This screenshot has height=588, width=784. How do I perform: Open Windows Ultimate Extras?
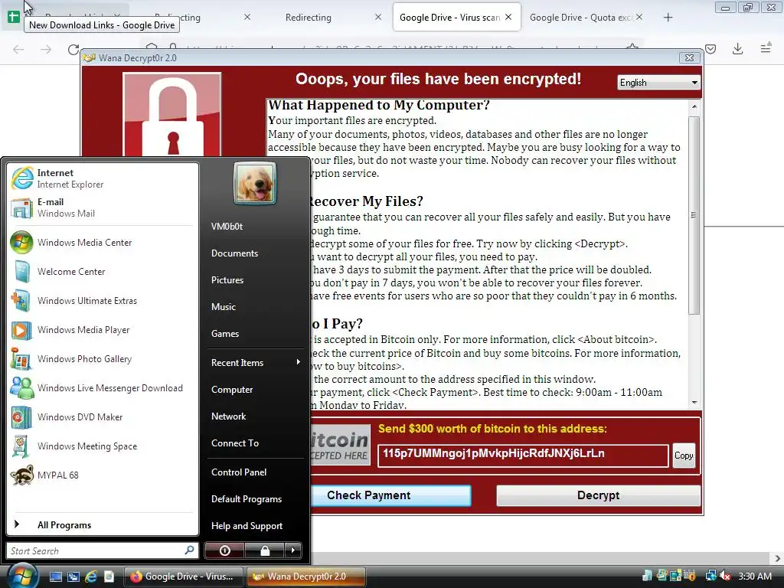[x=102, y=300]
